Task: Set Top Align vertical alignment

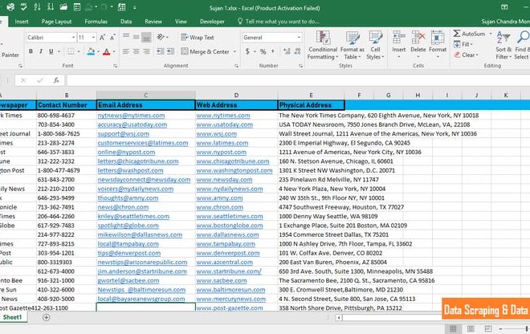Action: [x=126, y=37]
